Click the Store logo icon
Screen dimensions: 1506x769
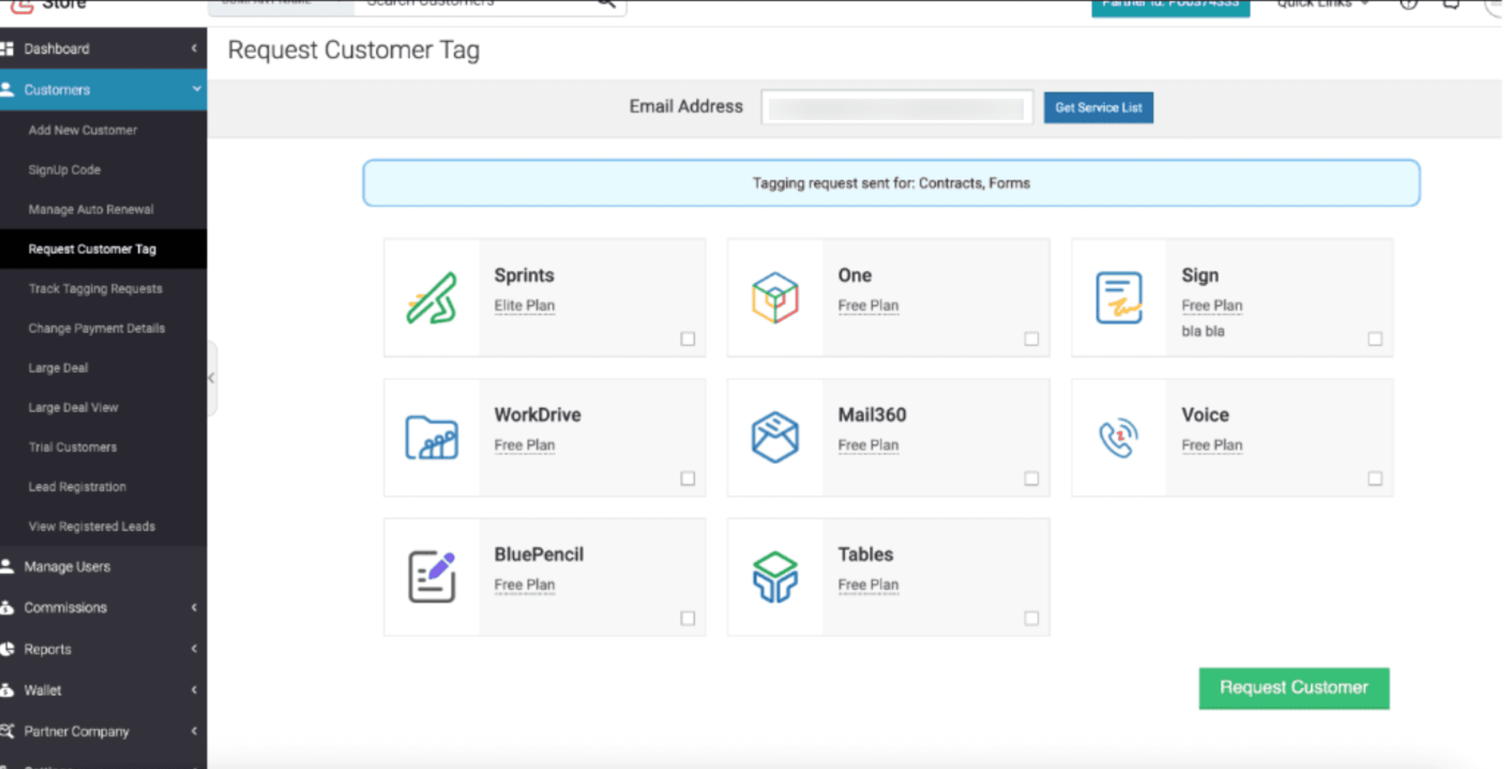tap(22, 6)
